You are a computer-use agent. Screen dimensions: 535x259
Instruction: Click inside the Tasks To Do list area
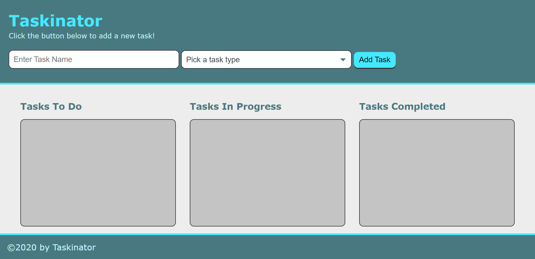pyautogui.click(x=98, y=172)
